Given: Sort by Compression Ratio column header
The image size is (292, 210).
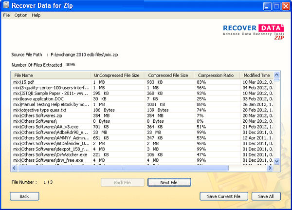Looking at the screenshot, I should tap(215, 76).
